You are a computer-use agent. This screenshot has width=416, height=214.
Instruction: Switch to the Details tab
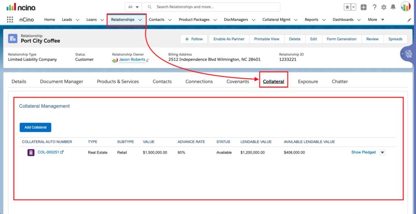(x=19, y=82)
